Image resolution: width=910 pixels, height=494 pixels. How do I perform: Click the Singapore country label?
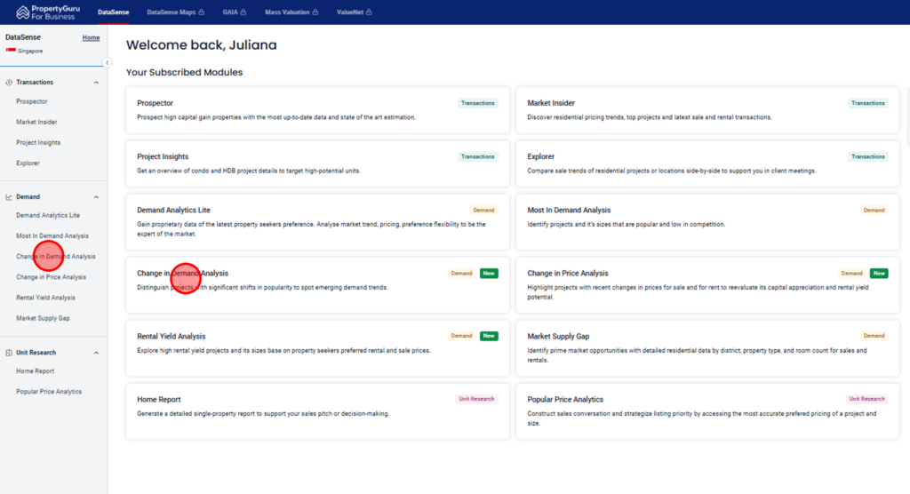click(x=30, y=51)
